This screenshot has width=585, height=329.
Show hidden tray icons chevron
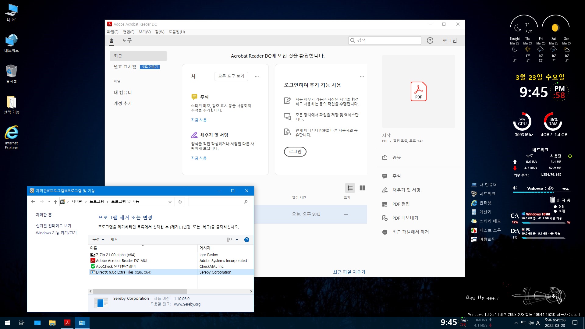point(516,323)
